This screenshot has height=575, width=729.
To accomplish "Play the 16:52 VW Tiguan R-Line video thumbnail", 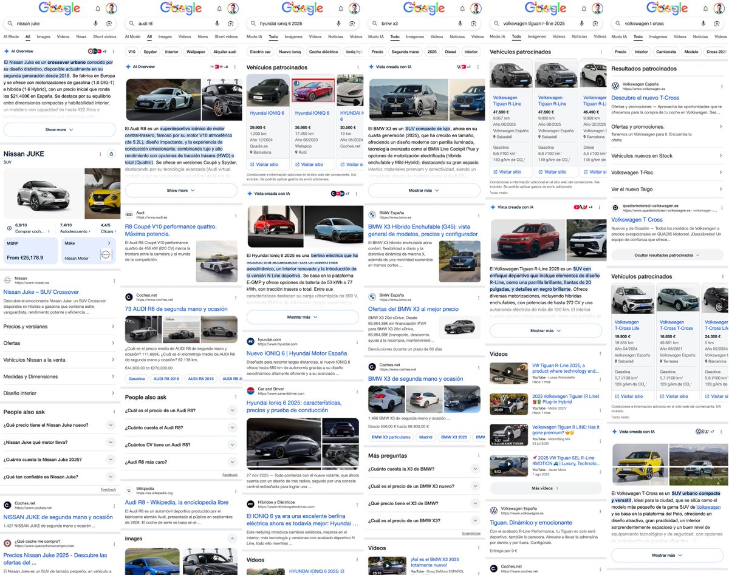I will 509,373.
